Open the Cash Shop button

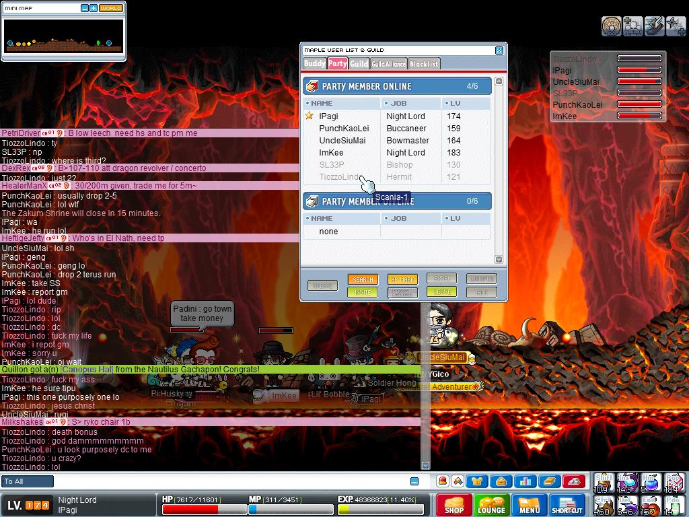coord(454,505)
